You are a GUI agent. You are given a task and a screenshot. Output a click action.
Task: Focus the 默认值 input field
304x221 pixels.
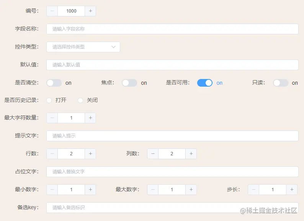point(172,65)
